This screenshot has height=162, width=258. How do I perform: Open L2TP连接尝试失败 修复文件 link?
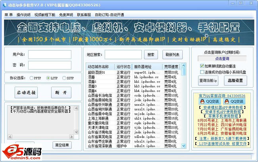point(222,144)
